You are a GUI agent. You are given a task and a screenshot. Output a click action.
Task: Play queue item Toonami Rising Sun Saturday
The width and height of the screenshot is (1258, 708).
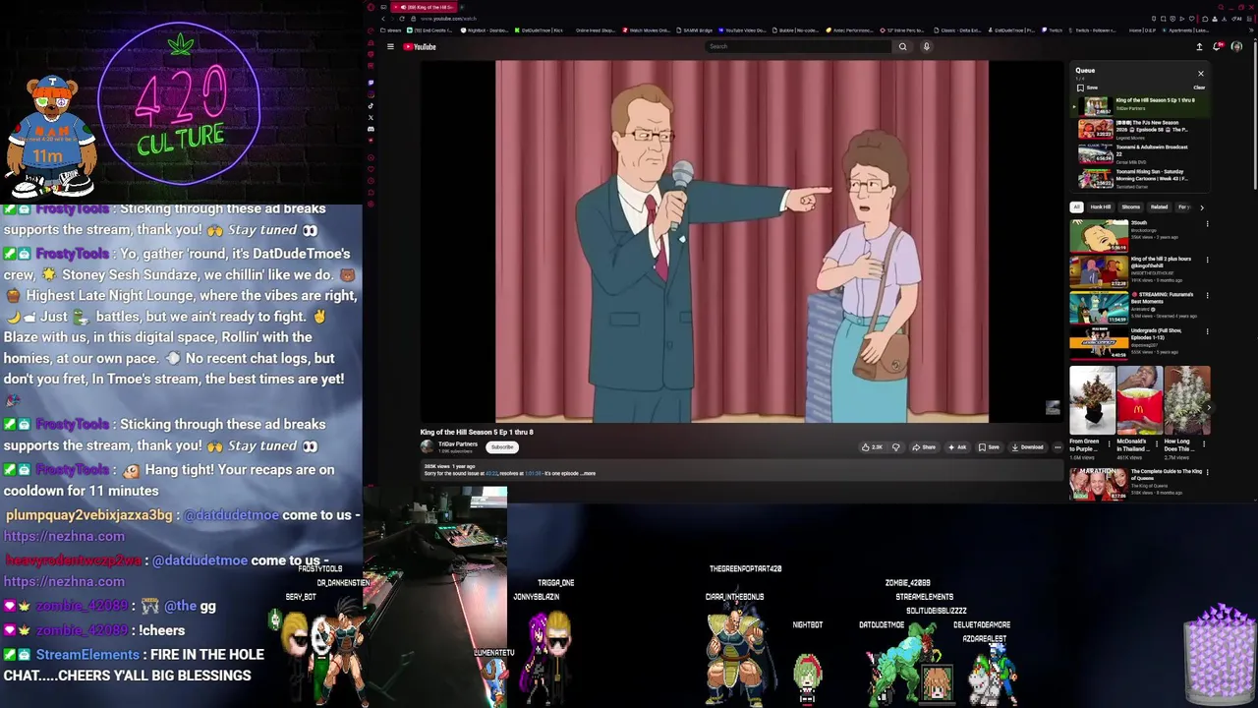1140,178
